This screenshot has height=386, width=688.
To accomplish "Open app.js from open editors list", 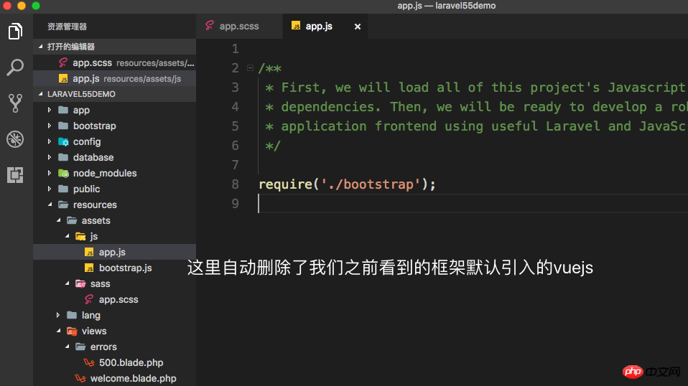I will pyautogui.click(x=114, y=79).
